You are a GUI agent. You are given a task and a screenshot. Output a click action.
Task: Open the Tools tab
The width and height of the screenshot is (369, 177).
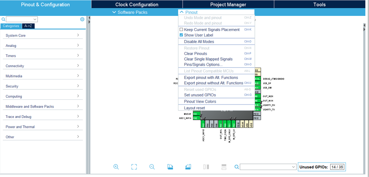tap(319, 4)
